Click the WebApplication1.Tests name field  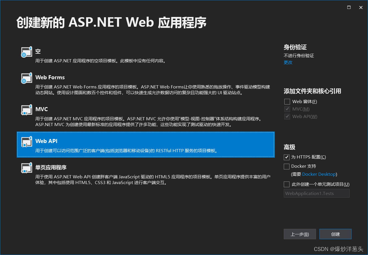pos(316,193)
